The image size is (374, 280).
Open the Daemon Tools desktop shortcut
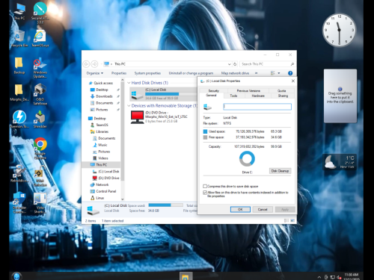point(19,117)
